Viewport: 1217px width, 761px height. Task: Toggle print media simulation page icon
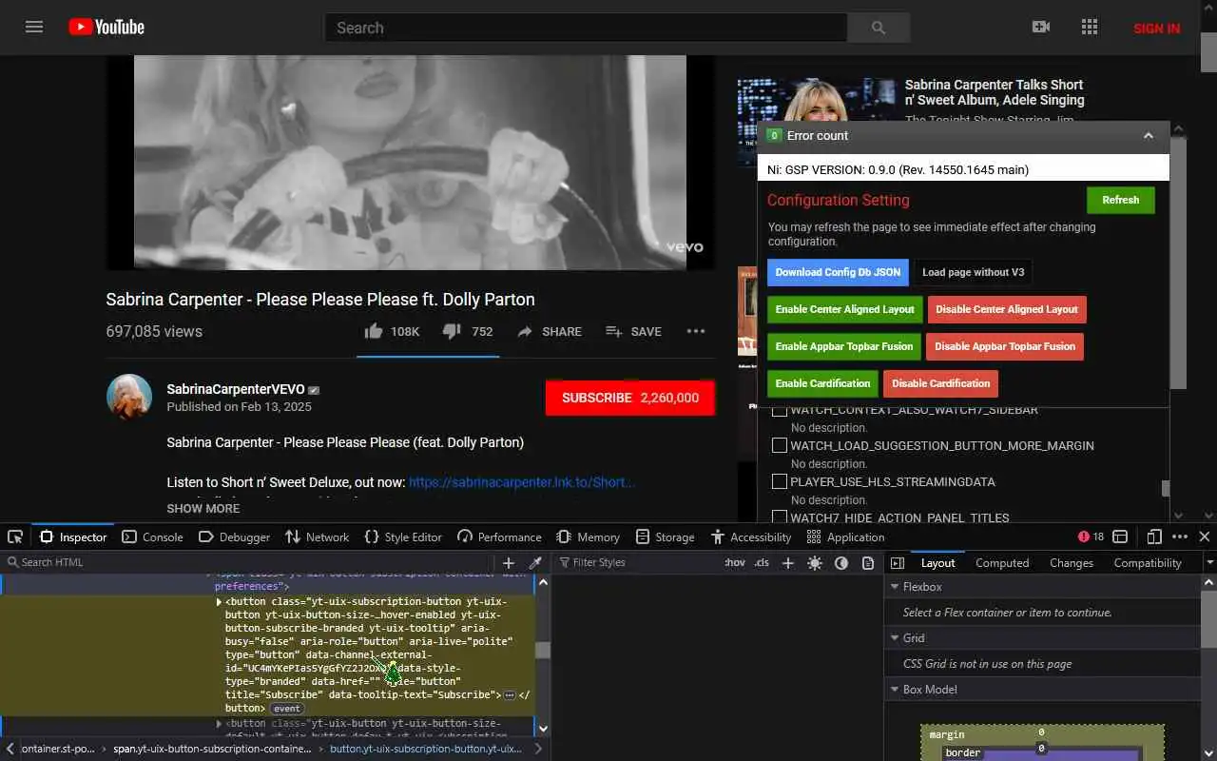[x=868, y=562]
